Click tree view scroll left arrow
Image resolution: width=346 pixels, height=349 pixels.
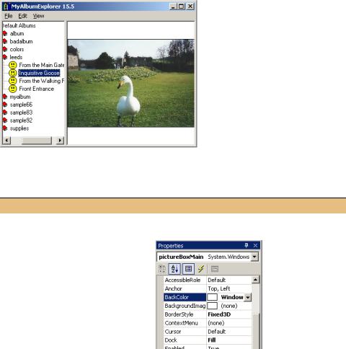click(x=6, y=141)
